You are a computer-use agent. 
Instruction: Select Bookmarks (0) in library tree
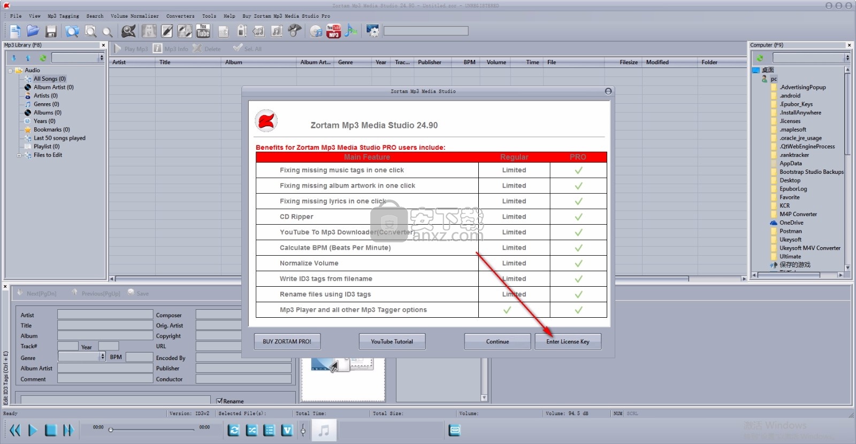coord(51,129)
